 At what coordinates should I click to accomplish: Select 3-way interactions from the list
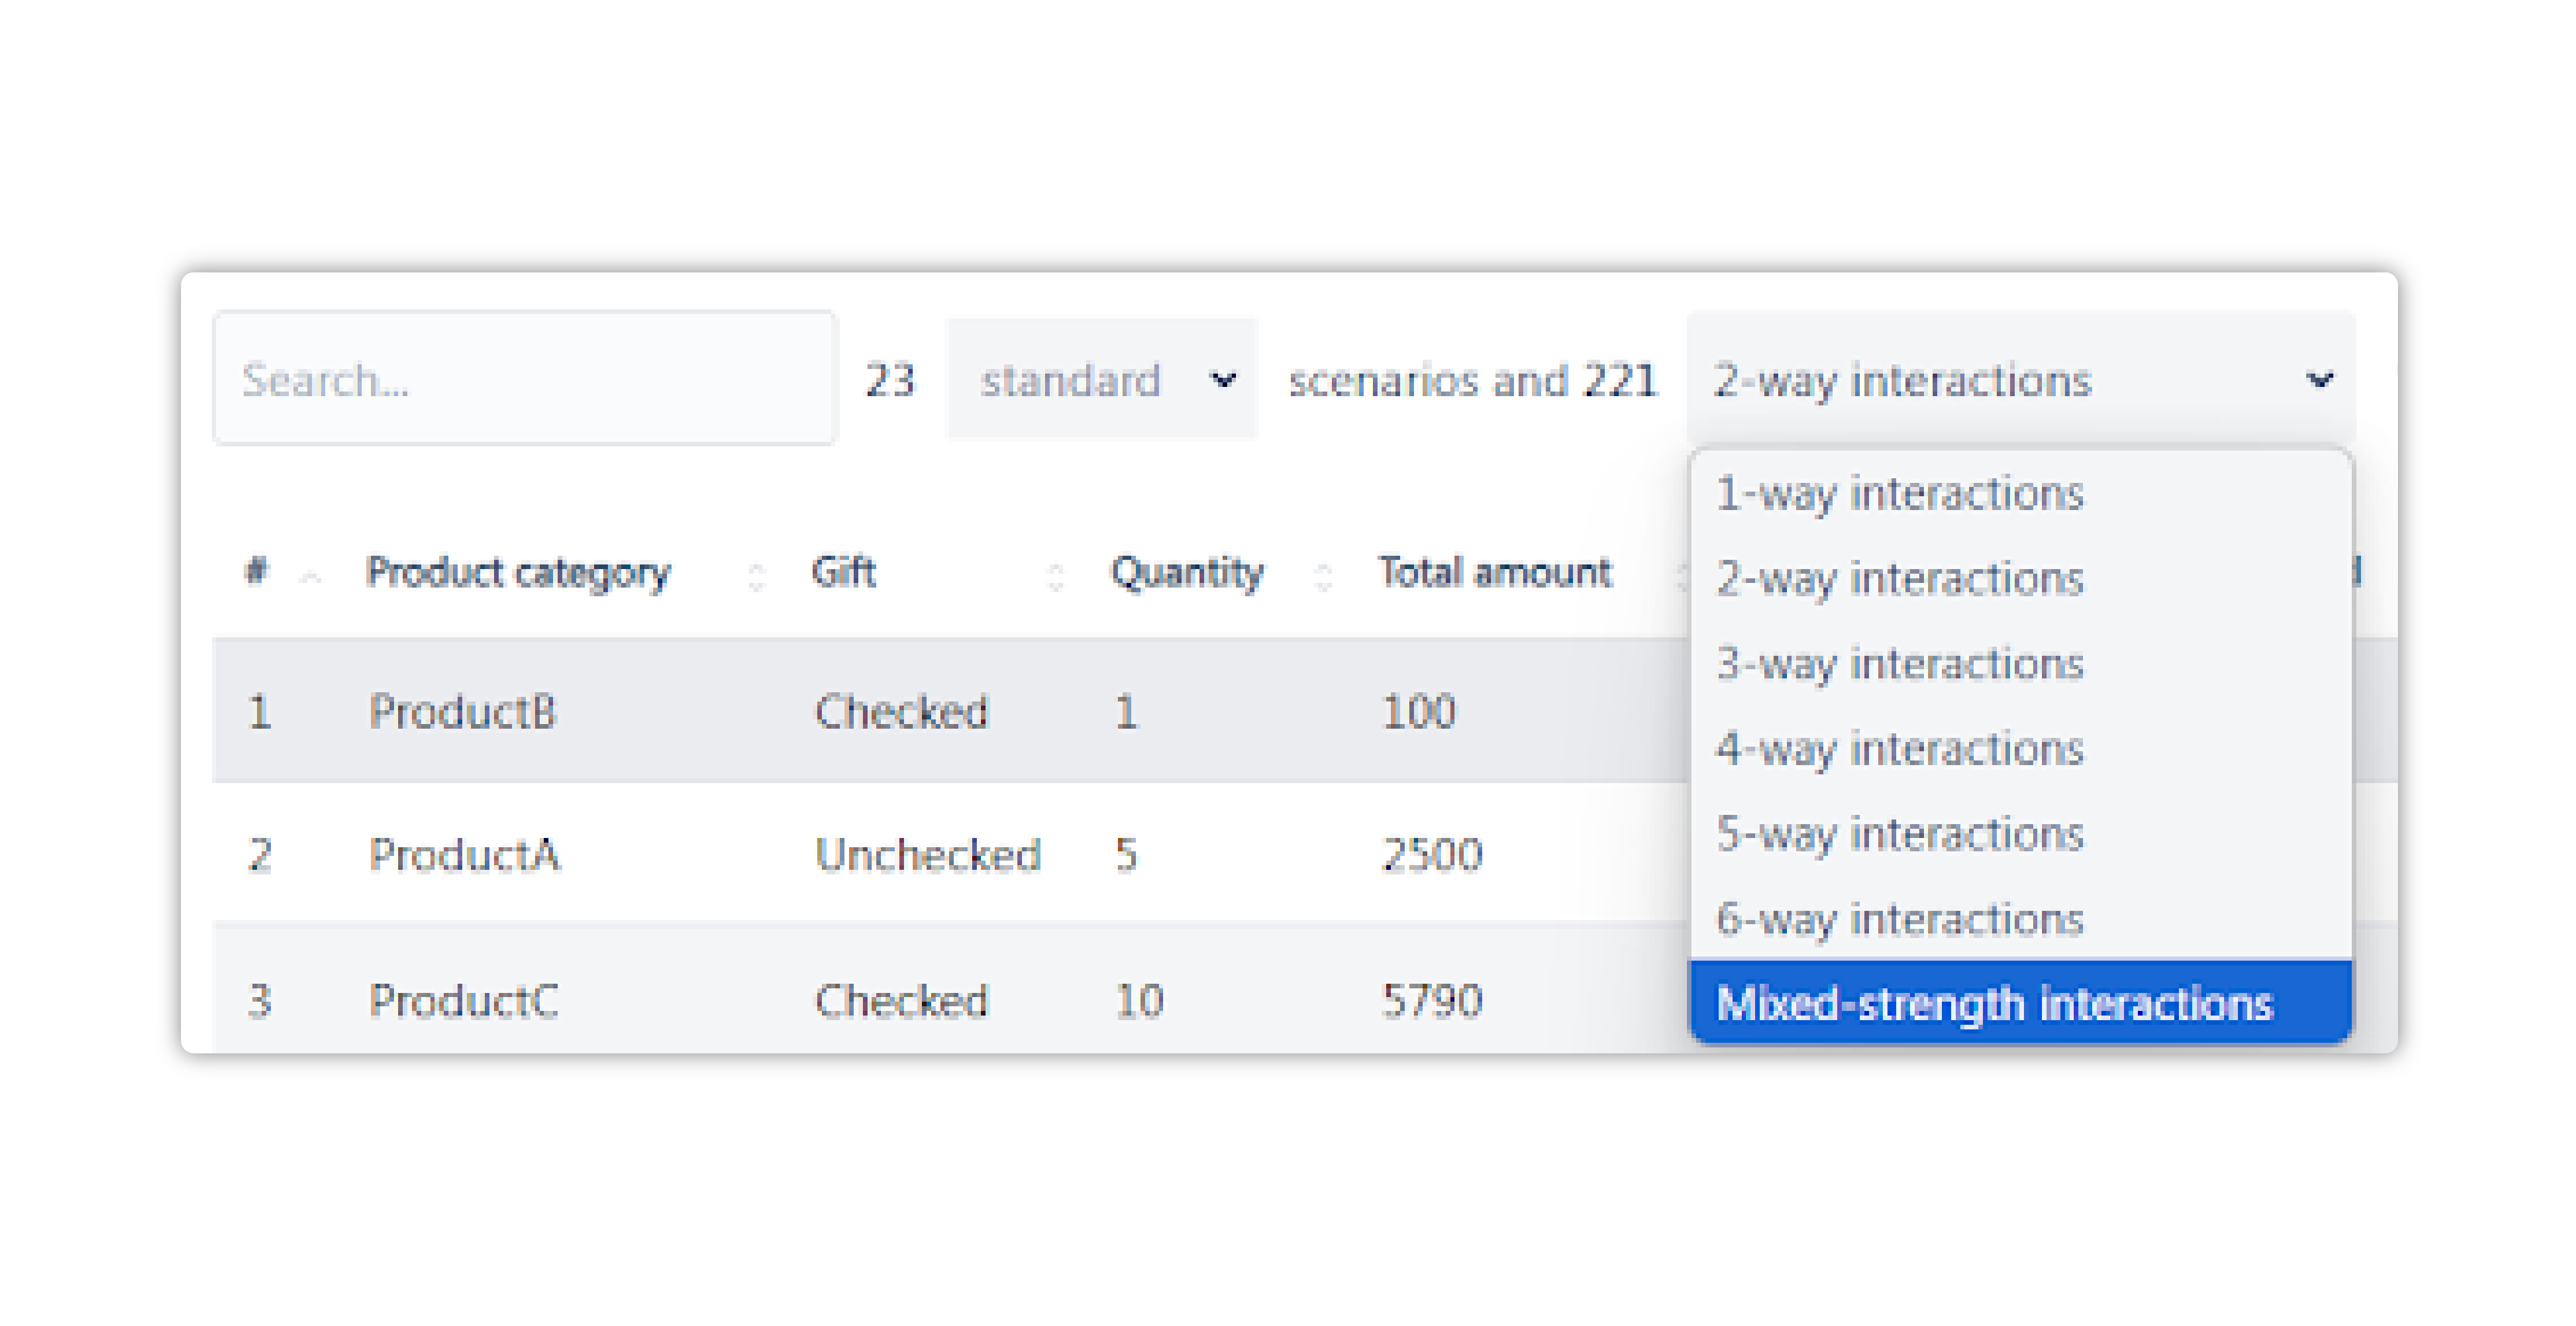[x=1900, y=663]
